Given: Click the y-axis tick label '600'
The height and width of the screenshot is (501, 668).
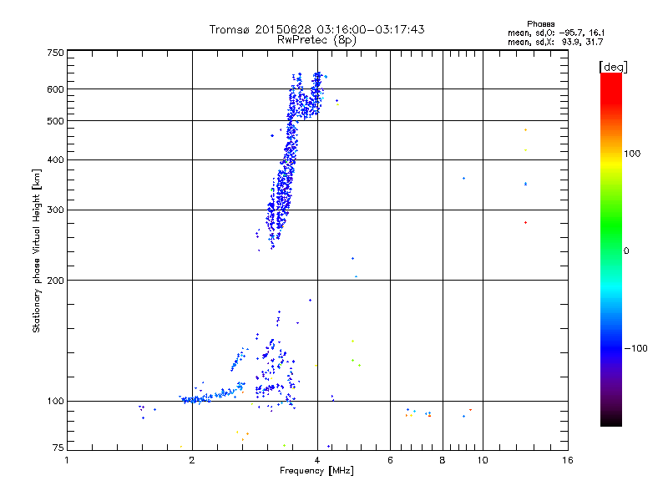Looking at the screenshot, I should [x=55, y=89].
